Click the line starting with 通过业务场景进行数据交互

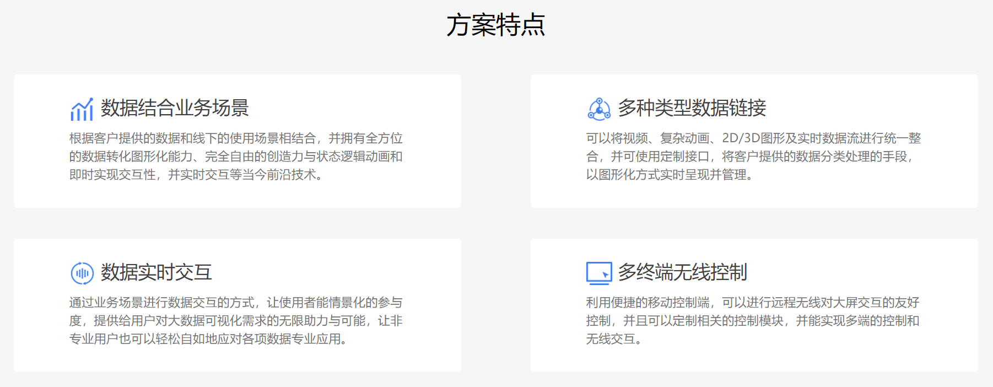(x=236, y=303)
